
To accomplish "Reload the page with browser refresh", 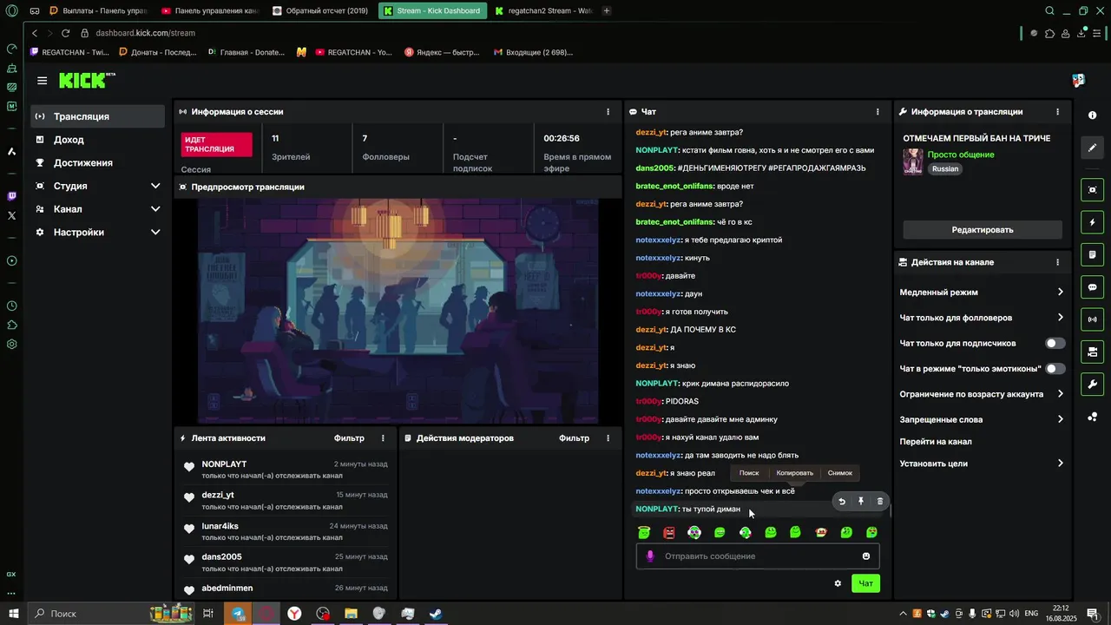I will point(65,33).
